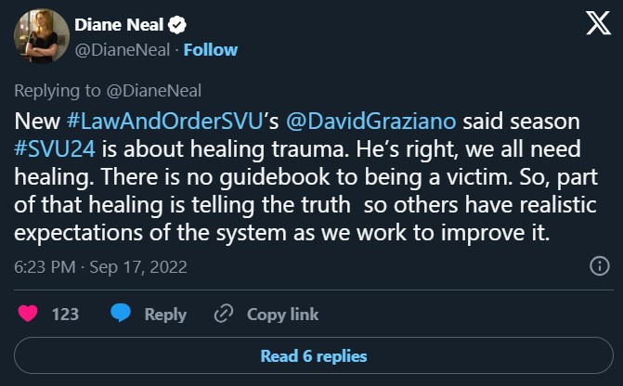The height and width of the screenshot is (386, 623).
Task: Click the heart like icon
Action: (28, 315)
